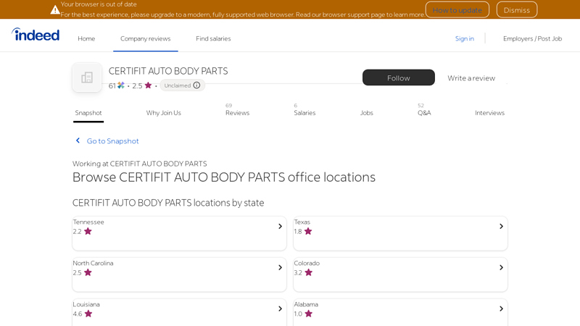
Task: Select the Louisiana state name
Action: click(x=86, y=304)
